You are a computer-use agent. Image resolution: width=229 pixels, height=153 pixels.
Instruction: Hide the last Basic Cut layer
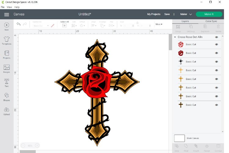(216, 105)
